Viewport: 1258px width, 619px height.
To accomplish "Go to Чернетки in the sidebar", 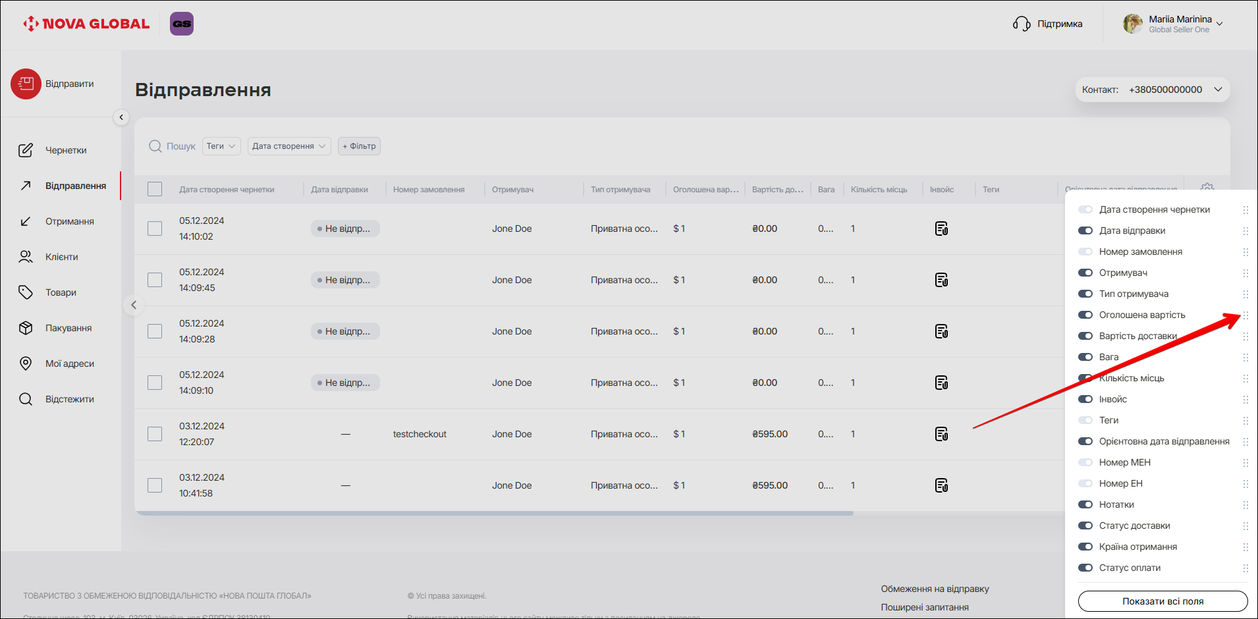I will click(x=65, y=151).
